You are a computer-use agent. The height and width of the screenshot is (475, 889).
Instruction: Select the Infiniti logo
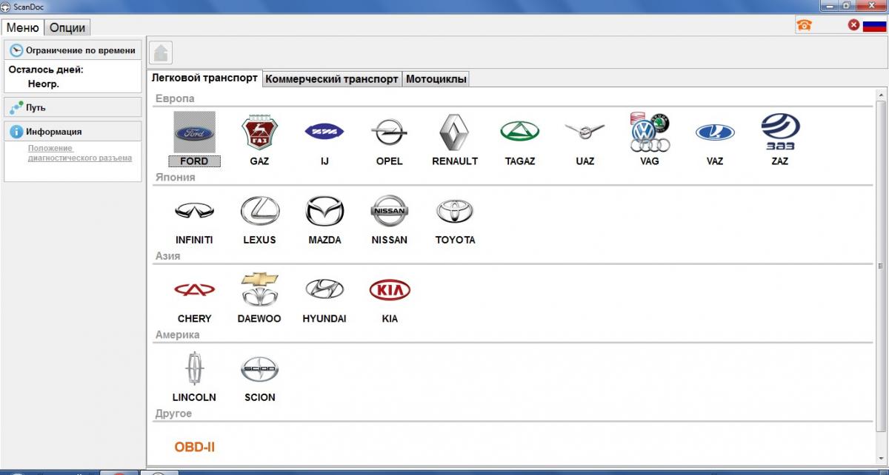(194, 212)
